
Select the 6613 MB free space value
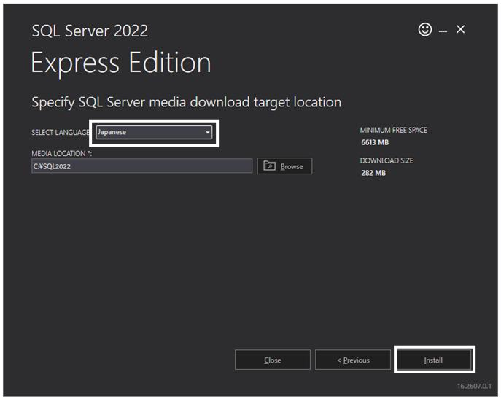tap(375, 142)
